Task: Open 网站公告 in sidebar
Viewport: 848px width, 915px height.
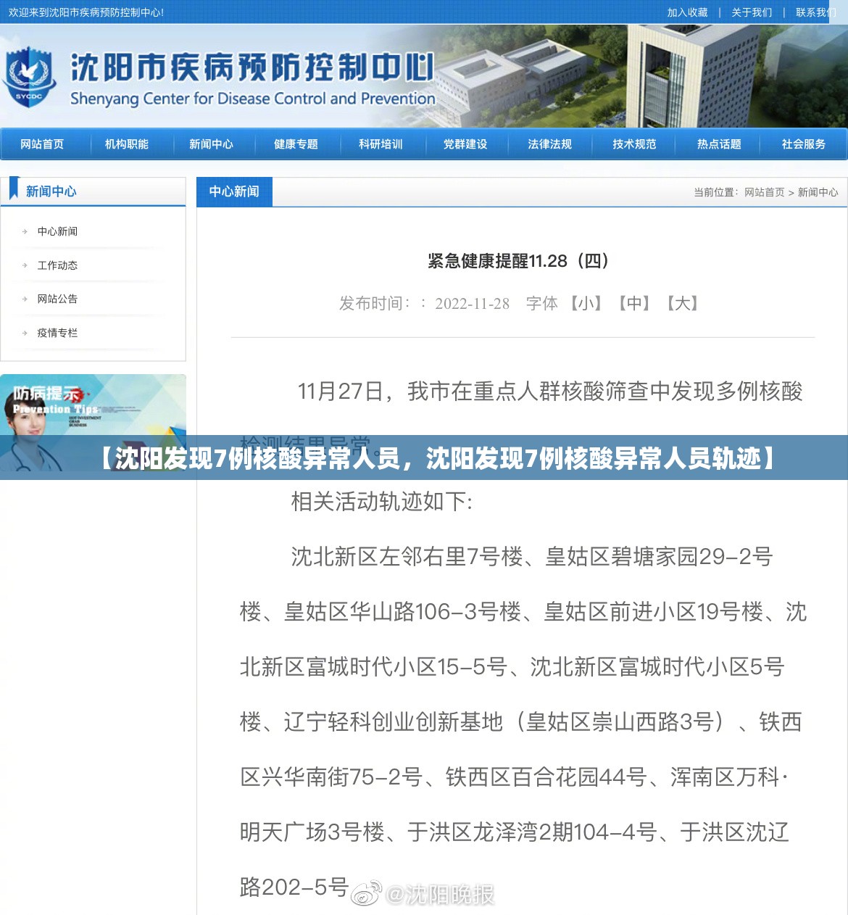Action: (x=57, y=299)
